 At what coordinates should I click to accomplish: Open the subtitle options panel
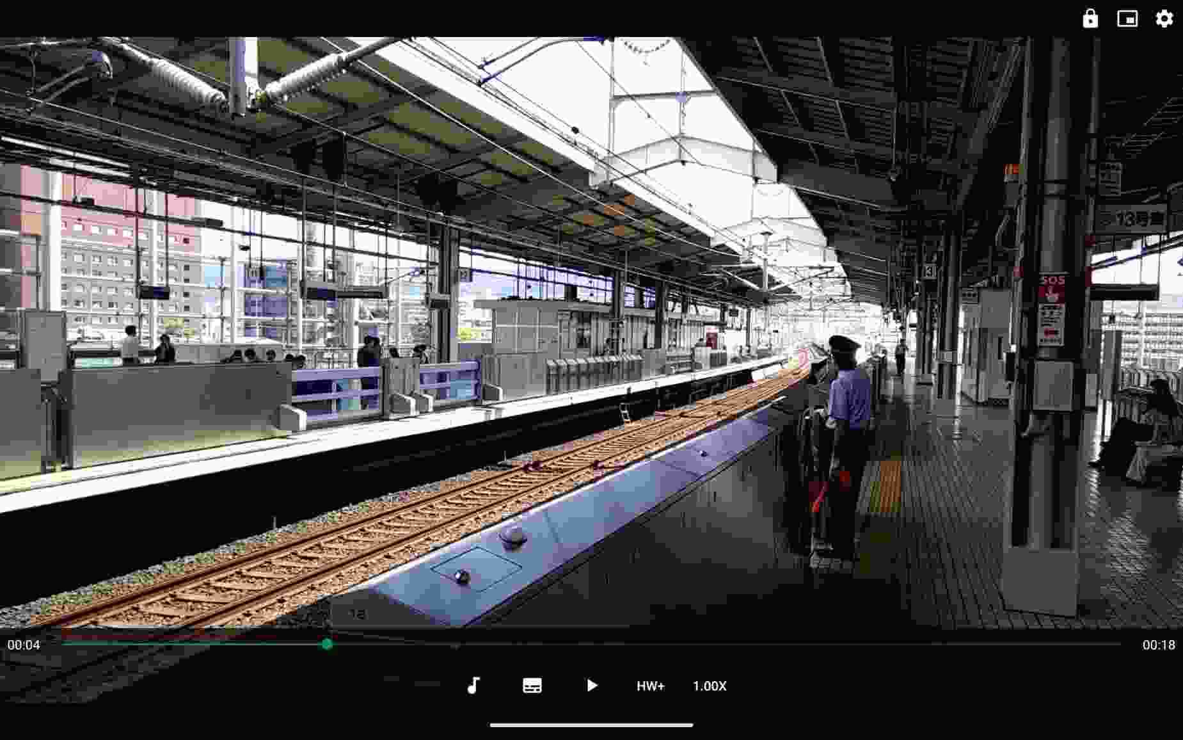tap(532, 686)
